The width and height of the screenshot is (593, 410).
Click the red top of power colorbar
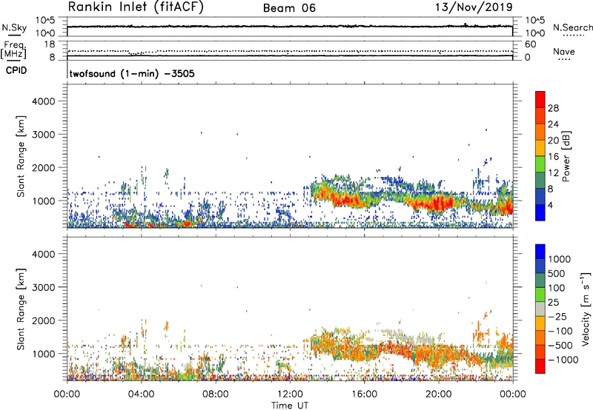540,99
